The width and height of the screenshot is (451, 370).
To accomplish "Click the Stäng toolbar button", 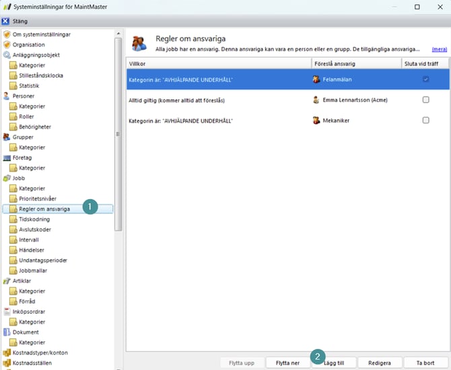I will (15, 22).
